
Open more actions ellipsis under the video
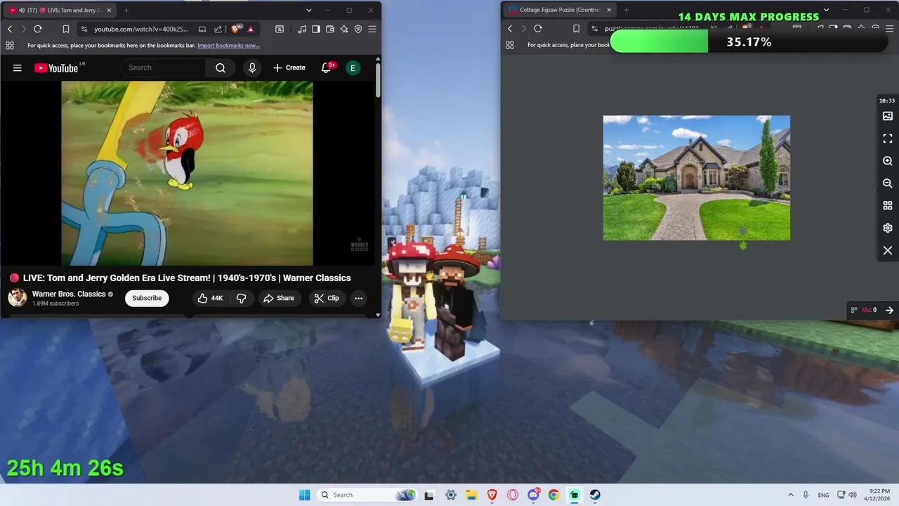358,298
